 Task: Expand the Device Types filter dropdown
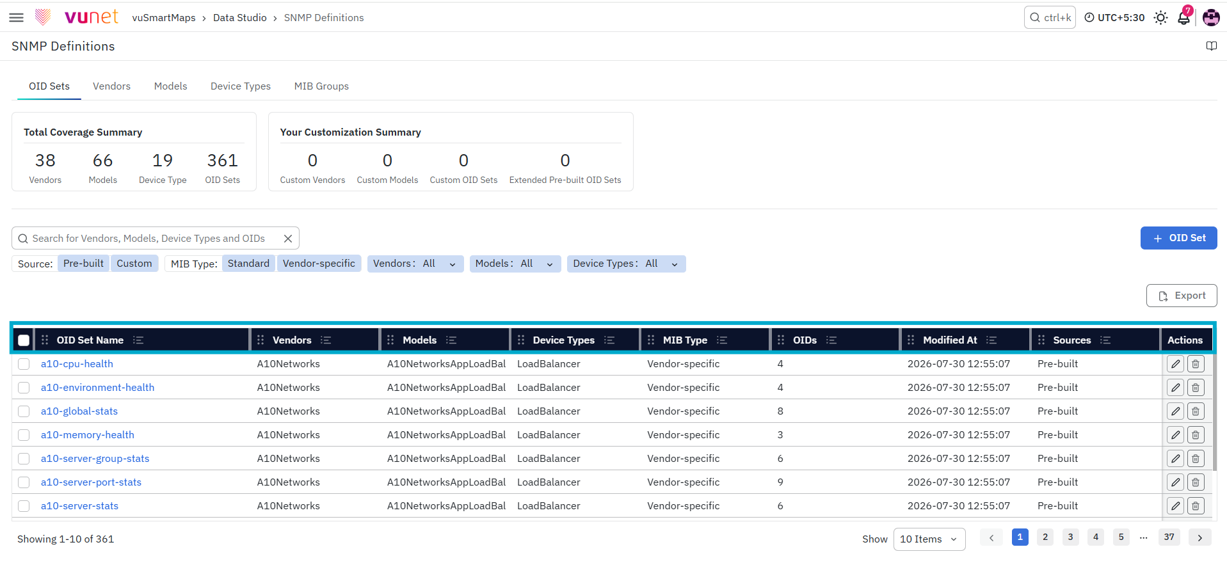click(x=626, y=264)
